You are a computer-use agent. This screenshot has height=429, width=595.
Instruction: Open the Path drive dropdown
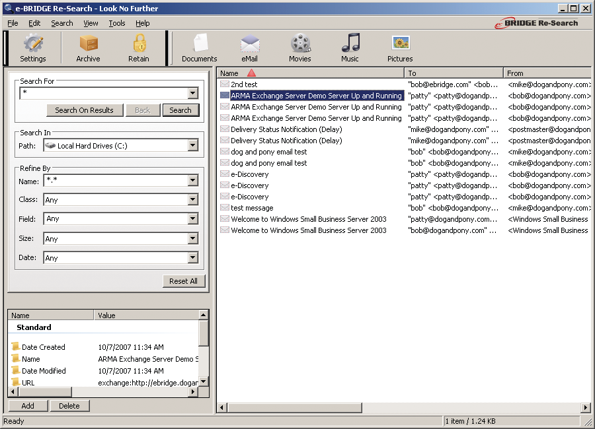pos(192,145)
